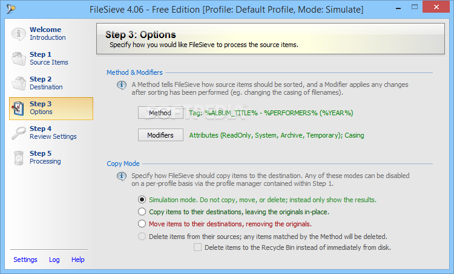The width and height of the screenshot is (454, 274).
Task: Click the Step 2 destination folder icon
Action: click(19, 83)
